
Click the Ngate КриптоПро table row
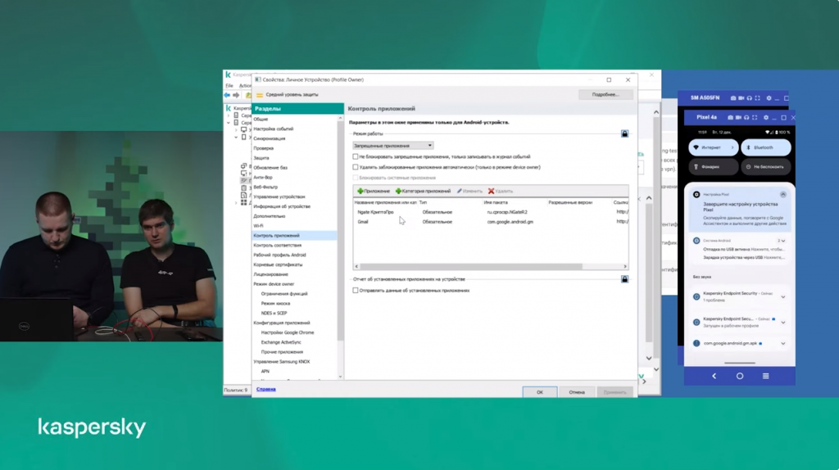click(x=490, y=212)
